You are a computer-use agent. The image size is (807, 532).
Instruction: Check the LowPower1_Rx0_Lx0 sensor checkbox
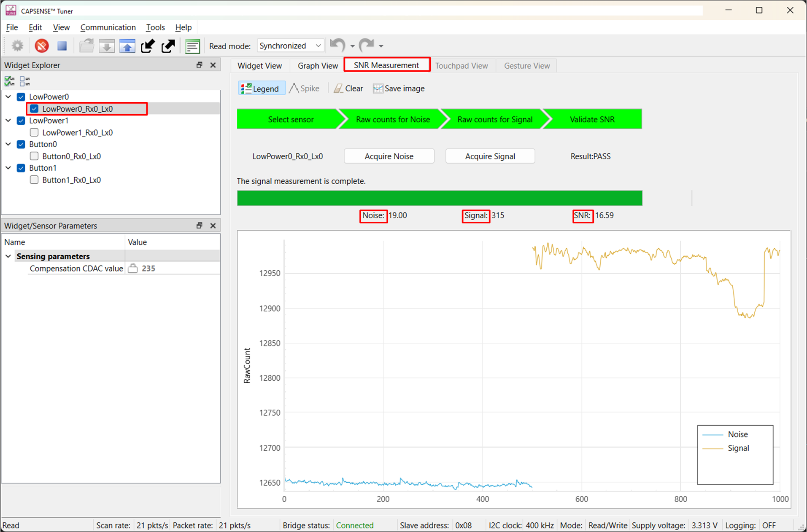[35, 132]
